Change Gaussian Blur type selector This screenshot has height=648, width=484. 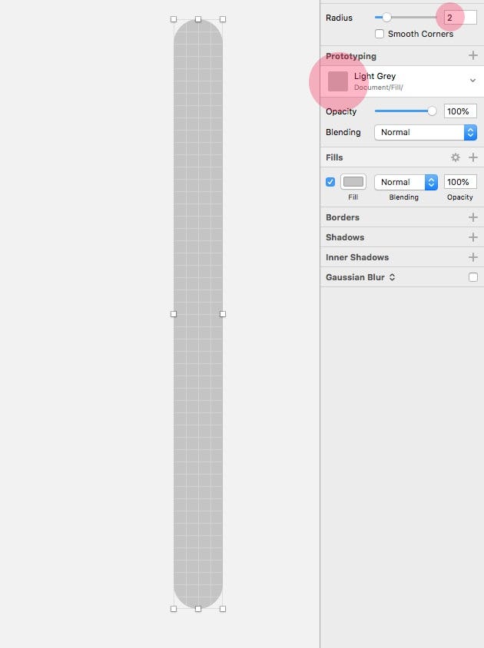pos(392,277)
